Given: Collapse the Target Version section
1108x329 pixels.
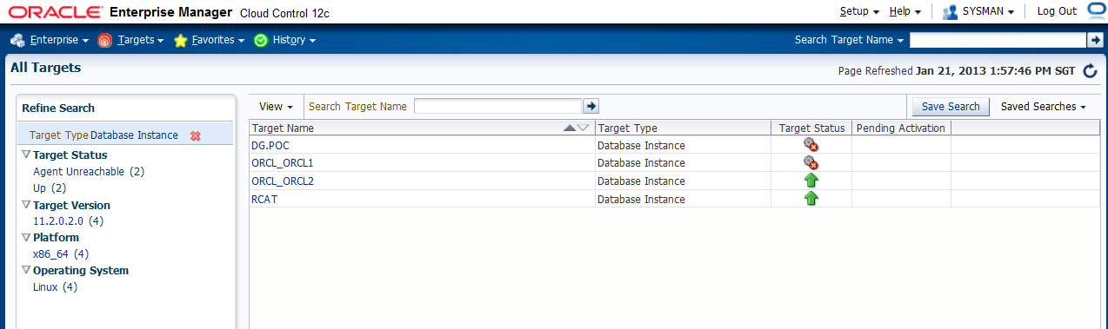Looking at the screenshot, I should (26, 206).
